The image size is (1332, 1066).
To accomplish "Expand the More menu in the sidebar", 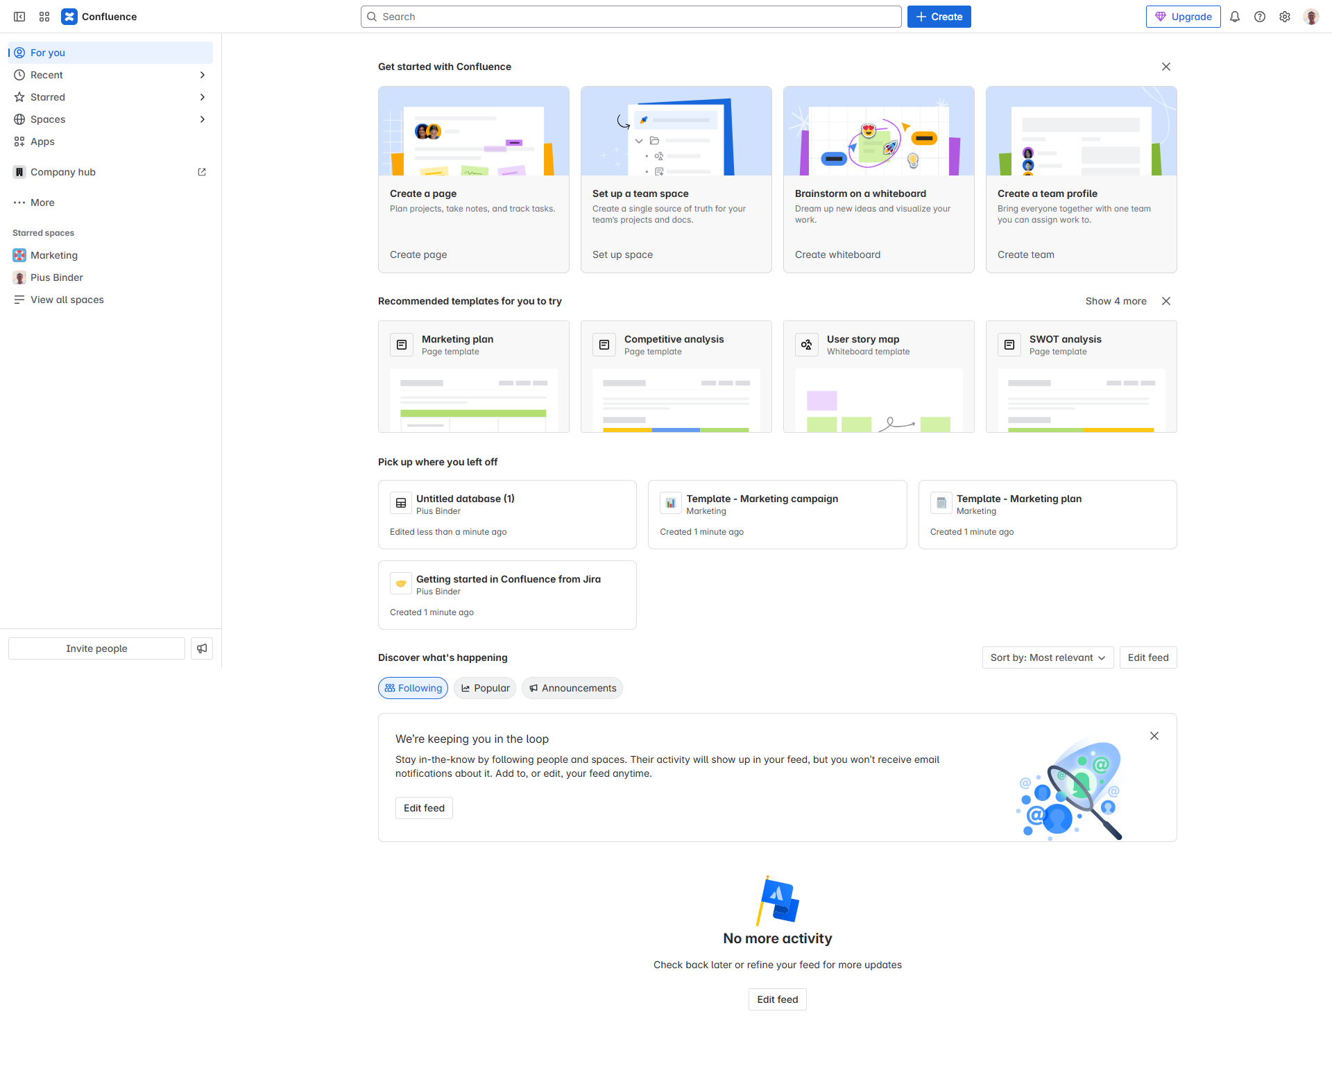I will (110, 203).
